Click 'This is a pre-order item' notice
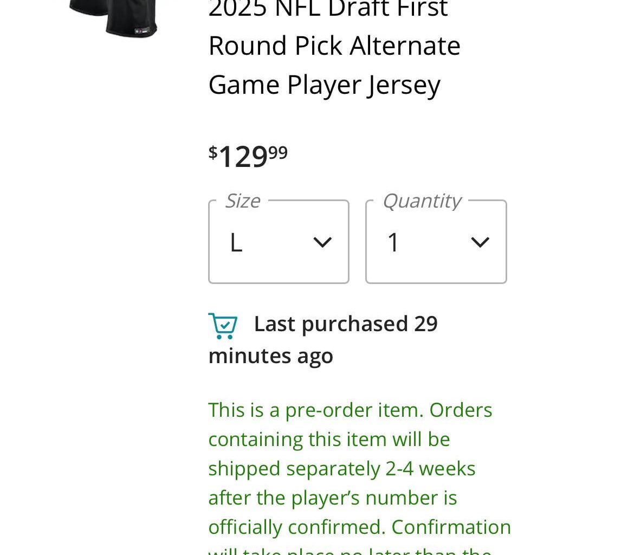Screen dimensions: 634x555 315,410
